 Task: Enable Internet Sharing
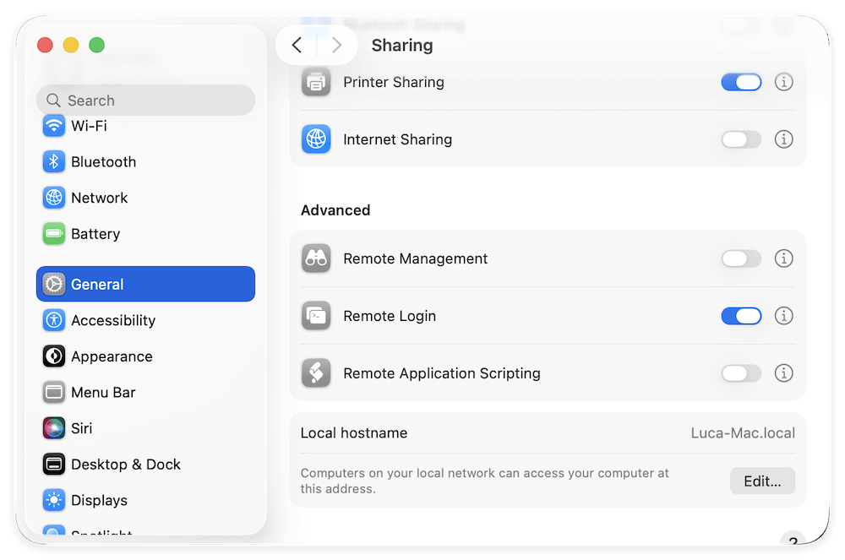[x=741, y=139]
